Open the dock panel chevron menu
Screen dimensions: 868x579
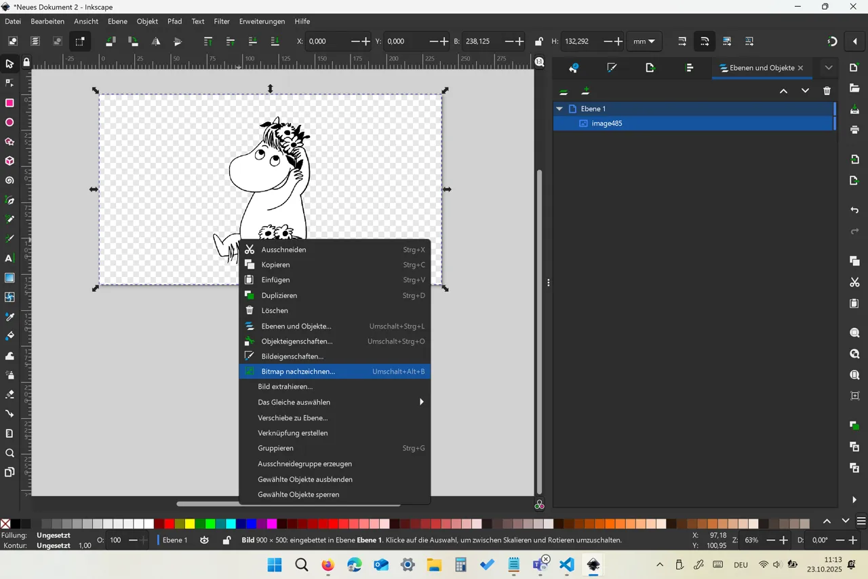pos(829,68)
